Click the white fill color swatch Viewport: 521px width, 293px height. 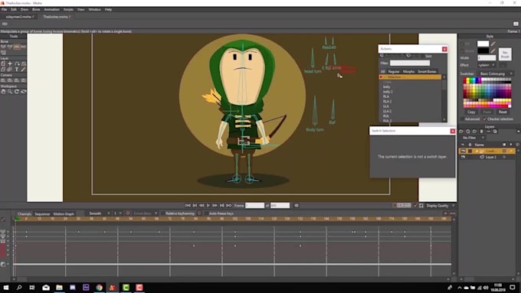coord(483,44)
